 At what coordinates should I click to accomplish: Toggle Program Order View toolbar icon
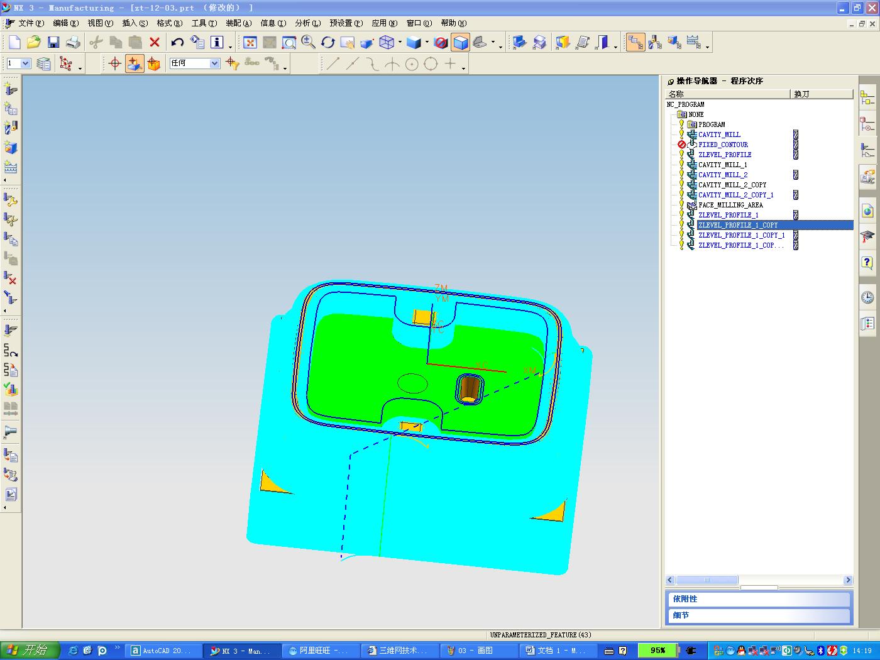pos(635,42)
